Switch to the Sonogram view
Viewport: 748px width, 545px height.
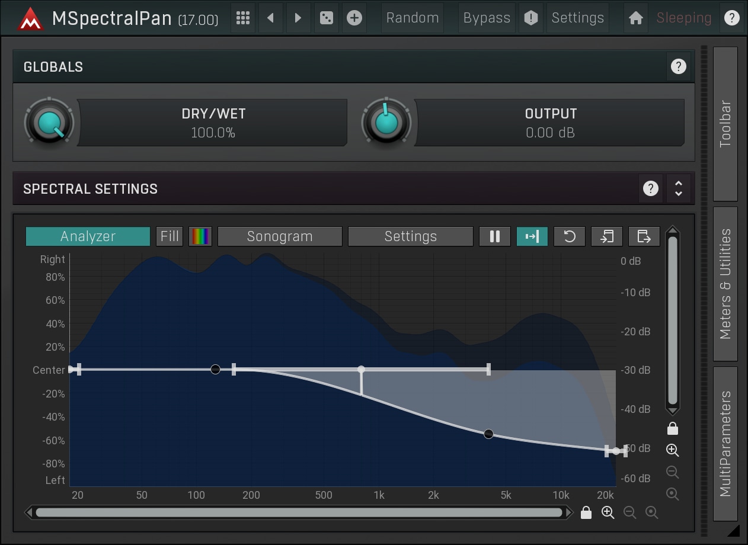(x=280, y=236)
